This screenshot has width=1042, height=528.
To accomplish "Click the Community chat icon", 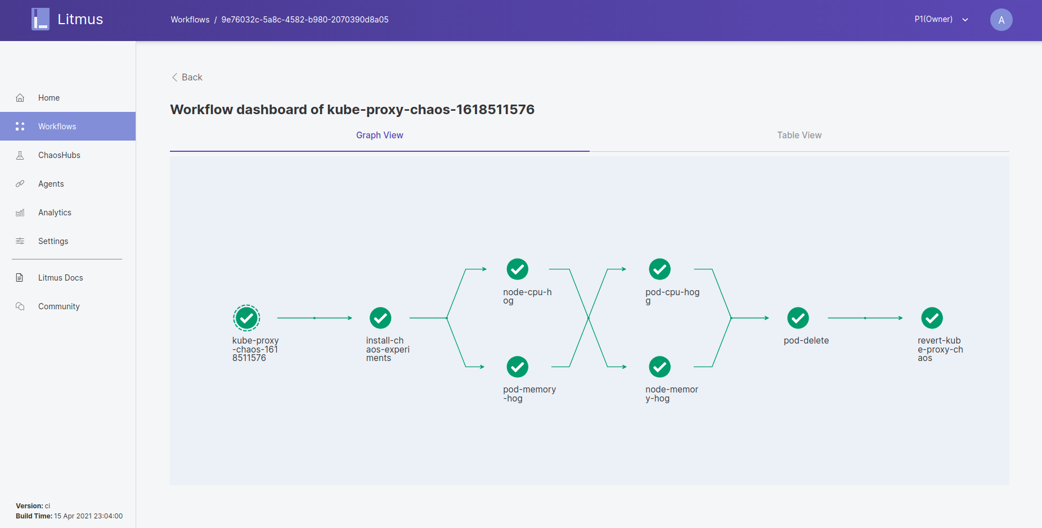I will click(20, 306).
